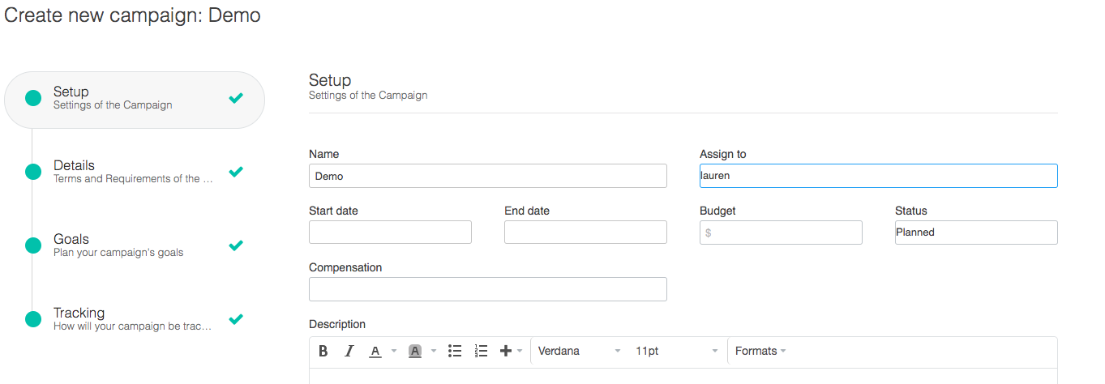This screenshot has width=1105, height=384.
Task: Click the plus insert icon
Action: 506,351
